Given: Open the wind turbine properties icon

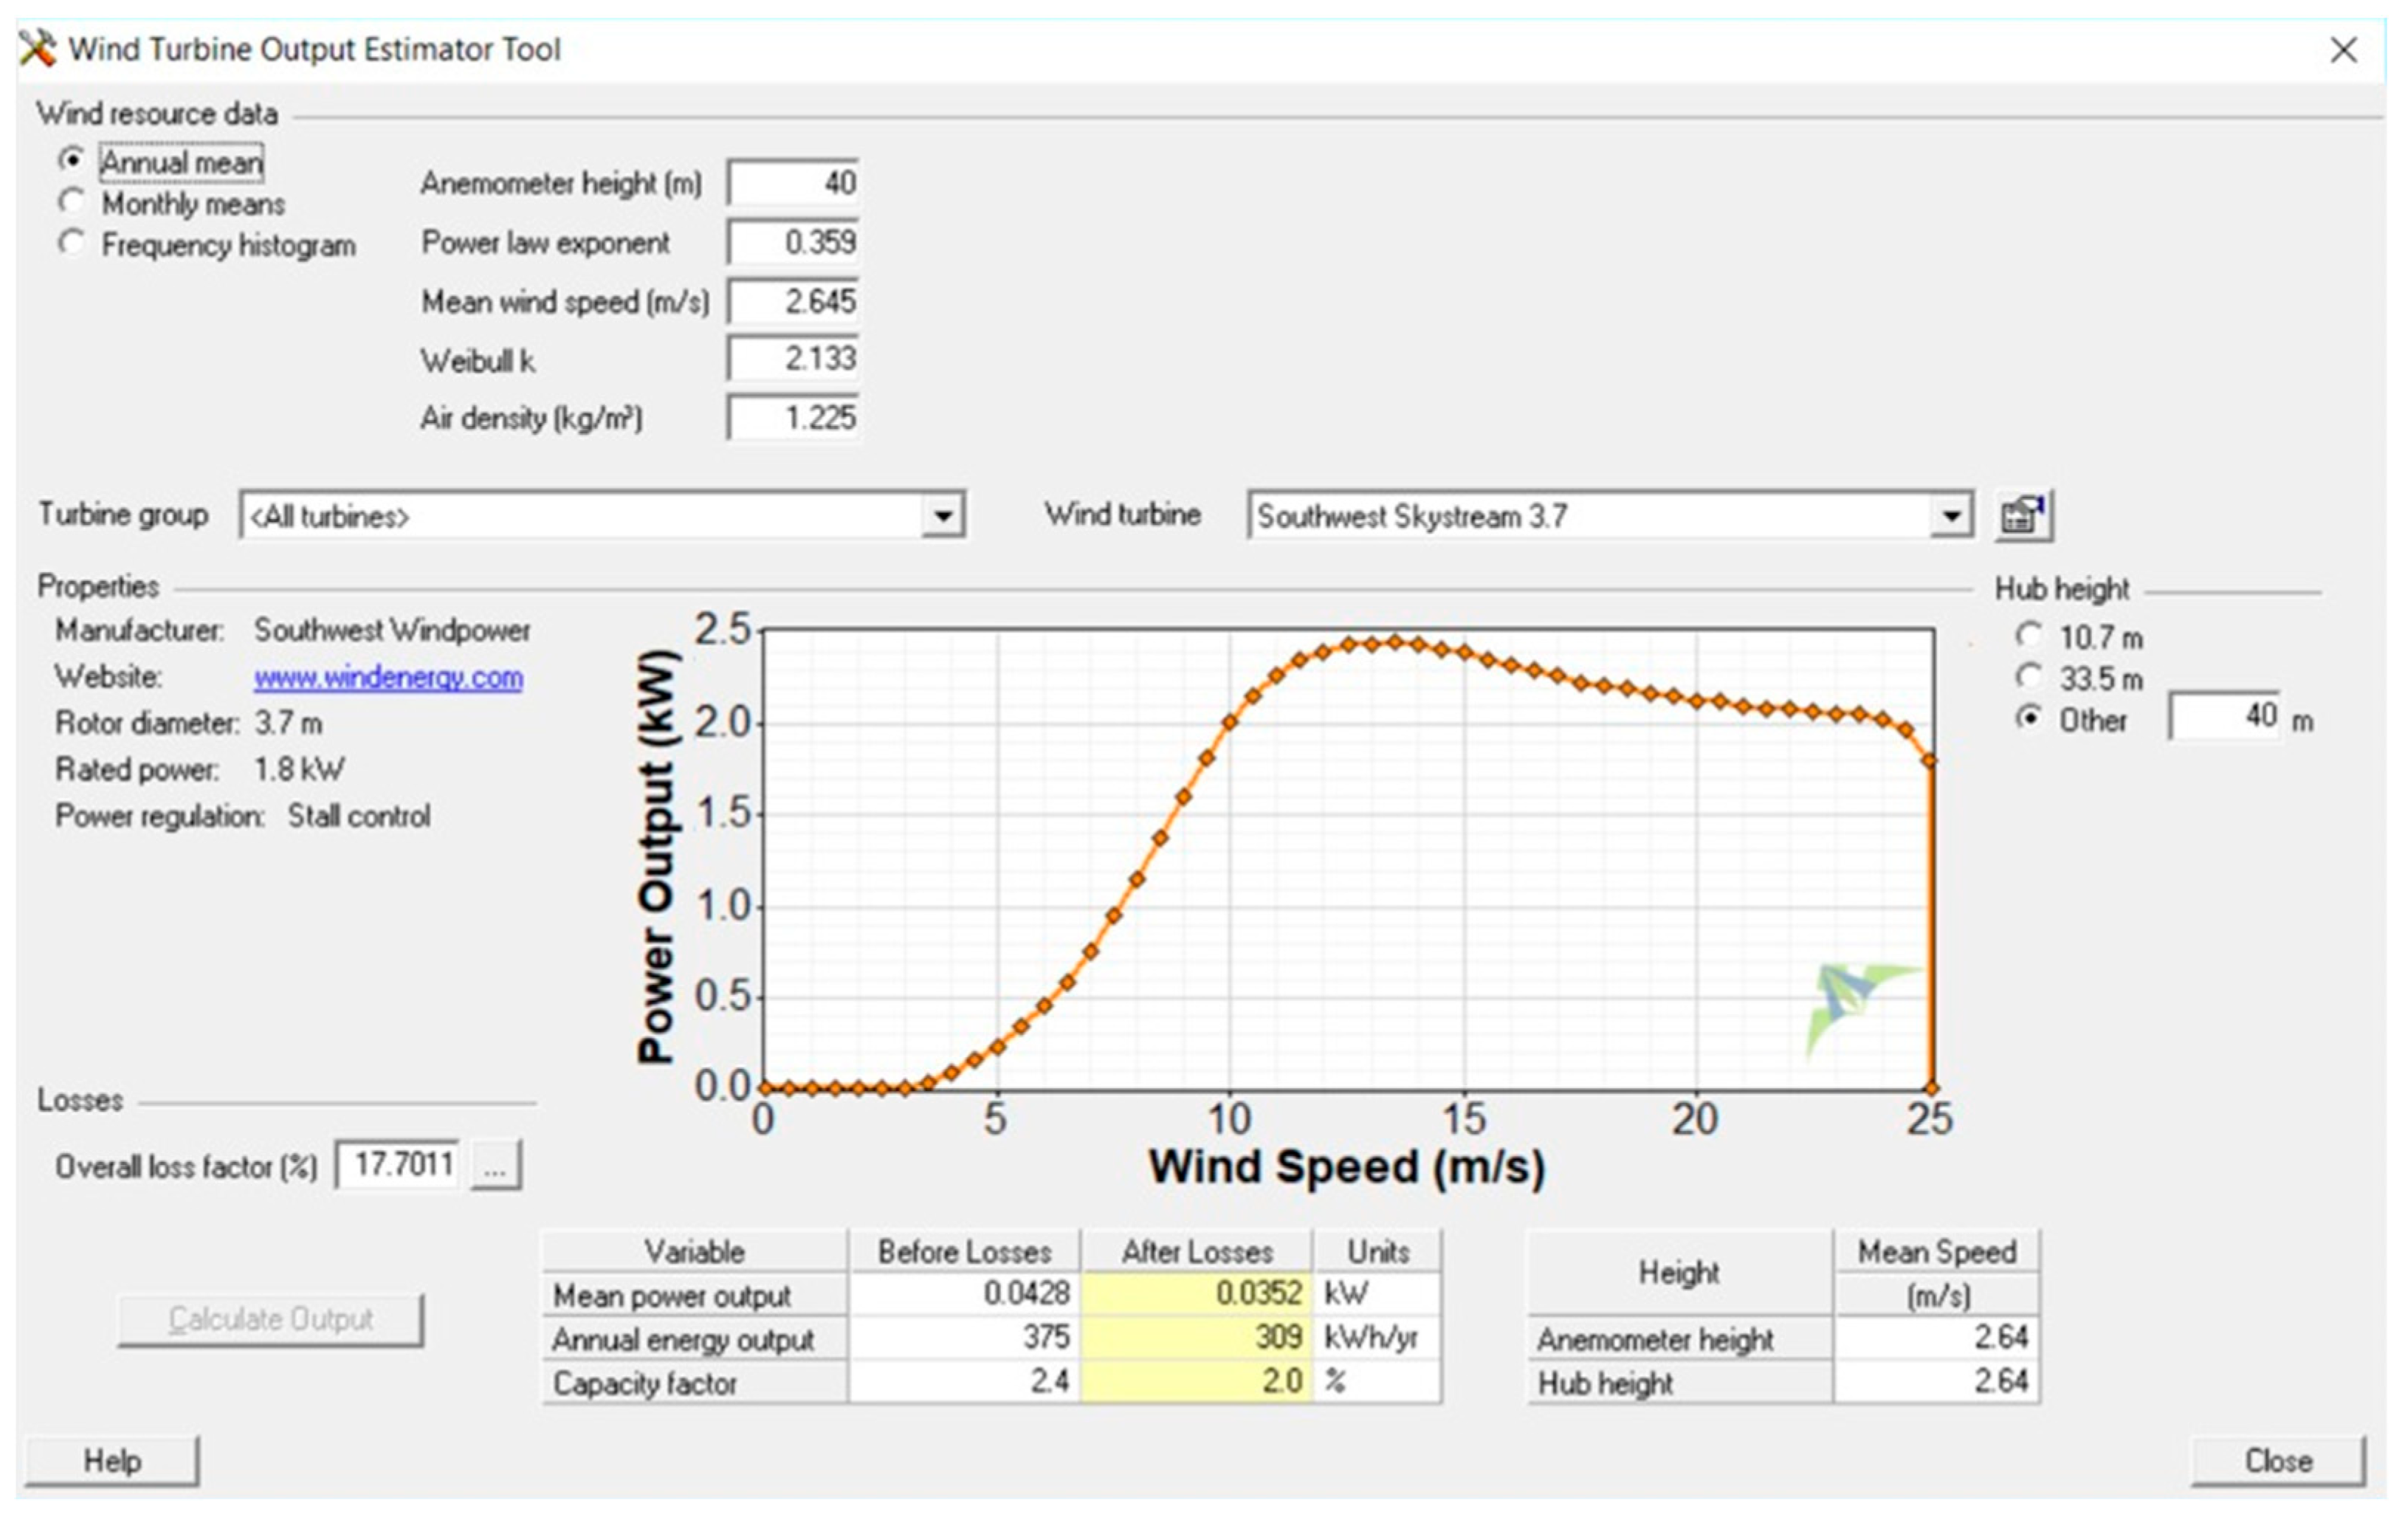Looking at the screenshot, I should click(x=2023, y=516).
